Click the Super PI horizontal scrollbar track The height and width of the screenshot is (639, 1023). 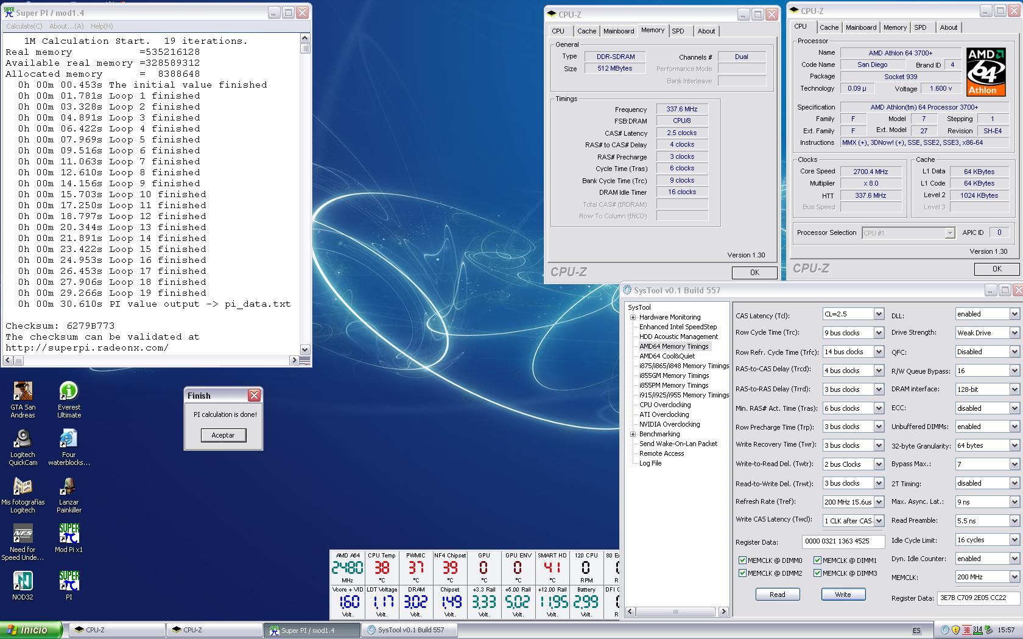(x=152, y=360)
